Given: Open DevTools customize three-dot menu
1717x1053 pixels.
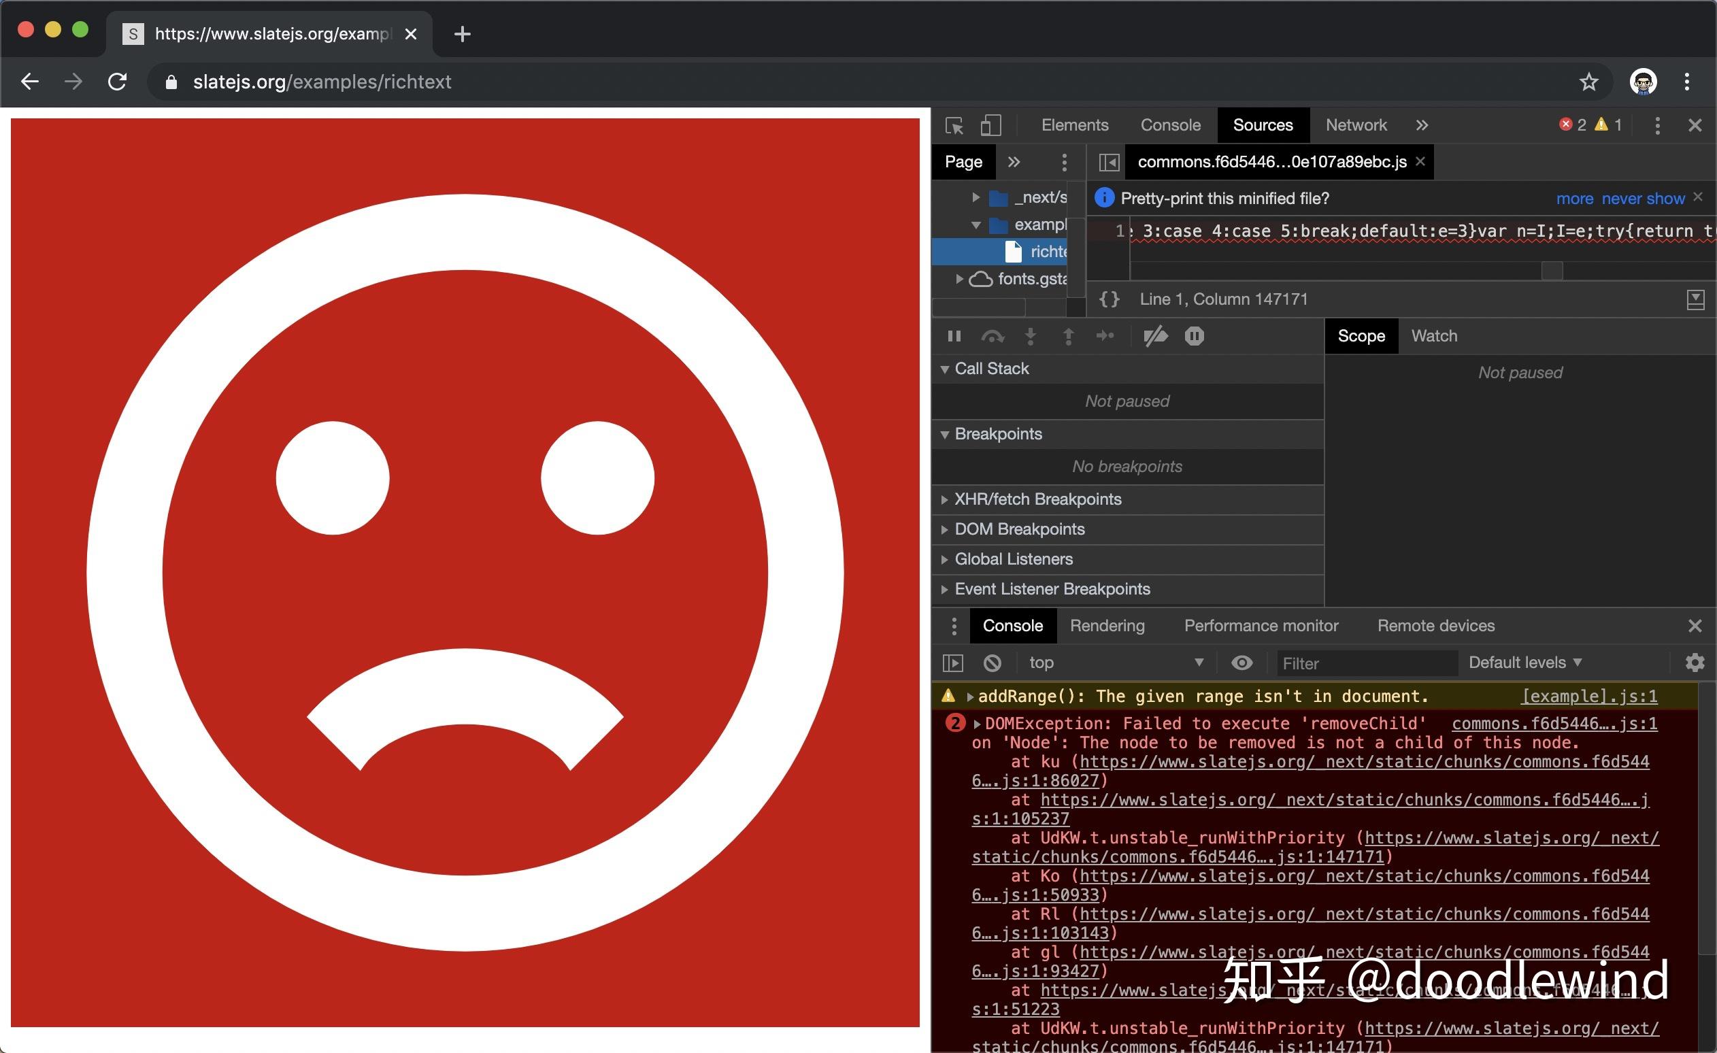Looking at the screenshot, I should [1657, 125].
